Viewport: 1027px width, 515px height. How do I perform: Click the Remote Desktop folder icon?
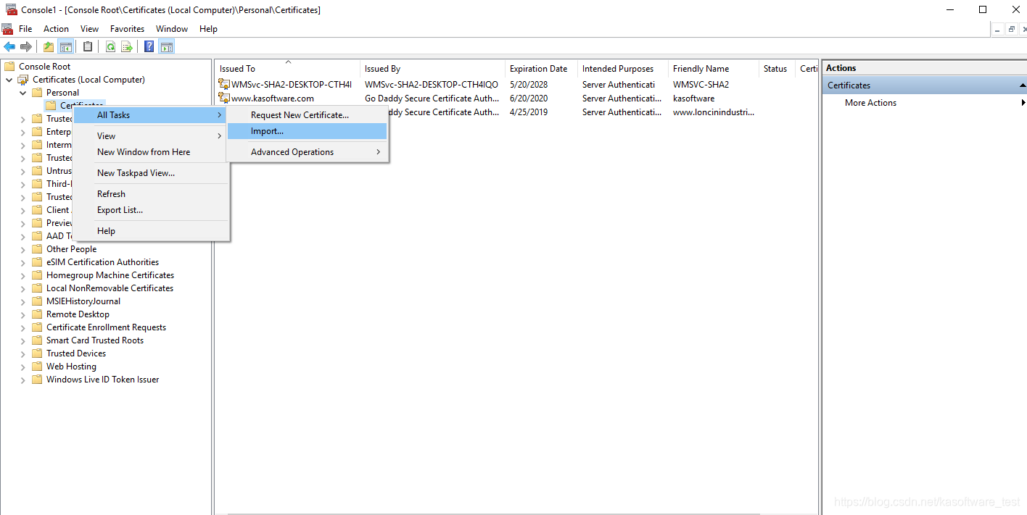pyautogui.click(x=37, y=314)
